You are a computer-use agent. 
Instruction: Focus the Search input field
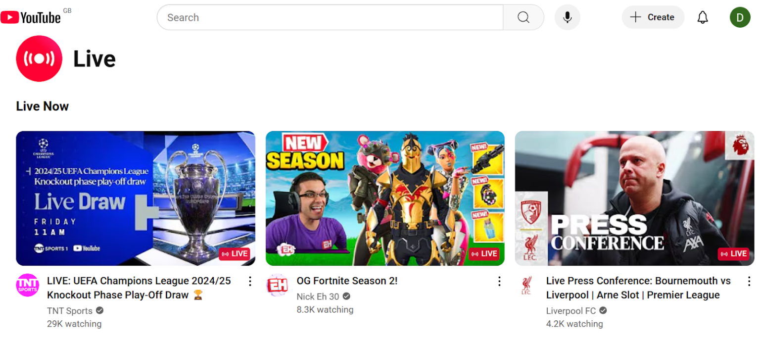click(330, 17)
